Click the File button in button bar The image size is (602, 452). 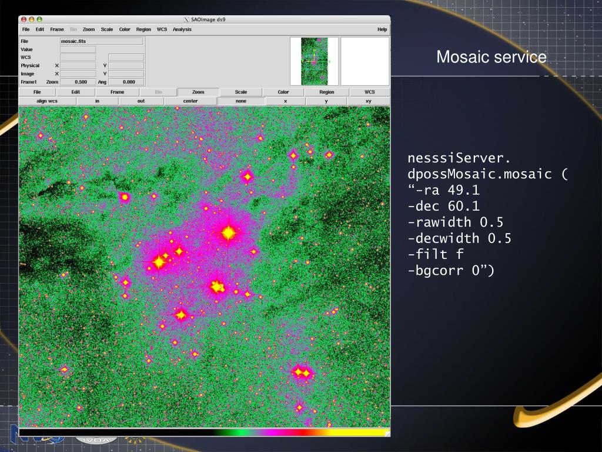point(37,92)
